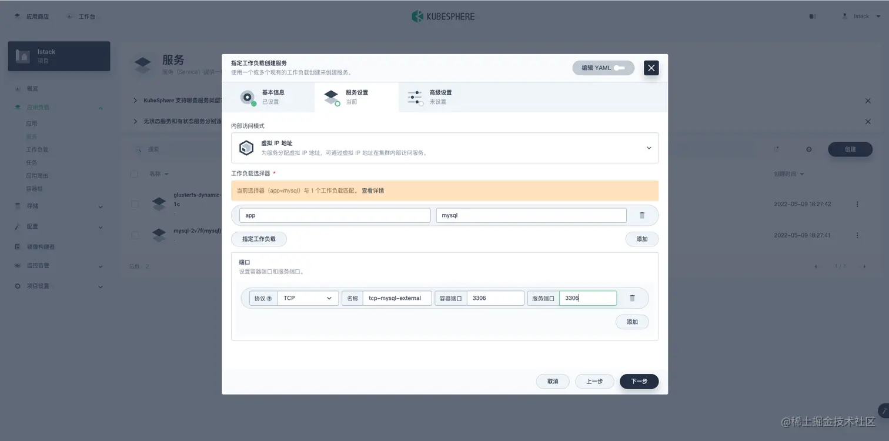889x441 pixels.
Task: Open 应用商店 in the top bar
Action: pyautogui.click(x=32, y=16)
